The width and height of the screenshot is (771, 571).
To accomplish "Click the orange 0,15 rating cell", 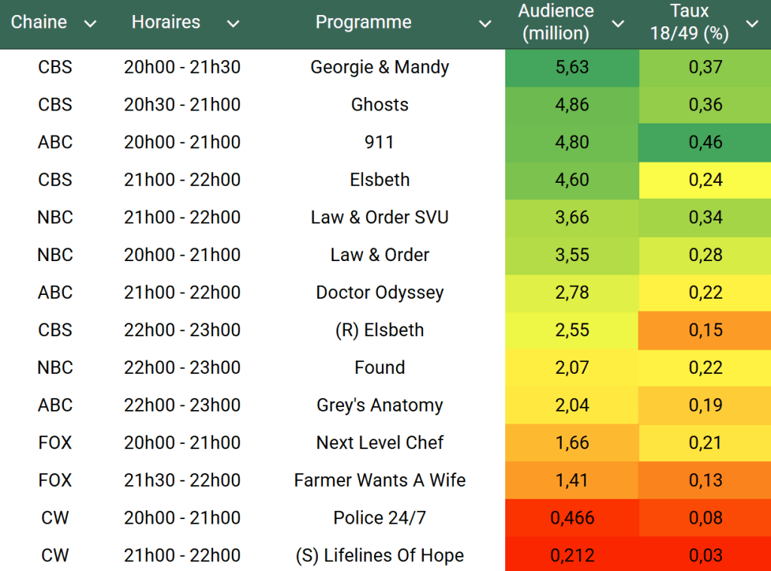I will [x=705, y=330].
